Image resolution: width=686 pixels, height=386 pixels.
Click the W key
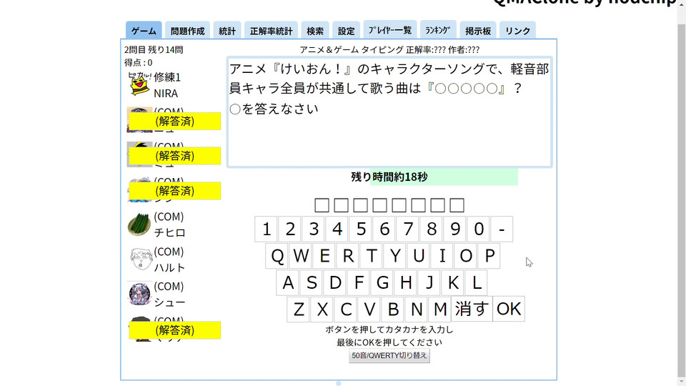point(301,256)
